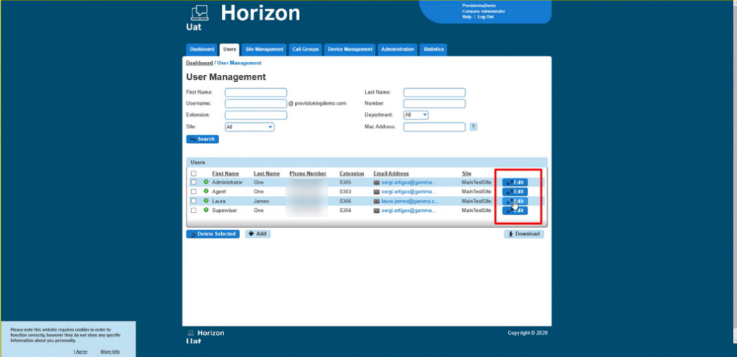Select the Users tab
Viewport: 737px width, 357px height.
pos(230,49)
